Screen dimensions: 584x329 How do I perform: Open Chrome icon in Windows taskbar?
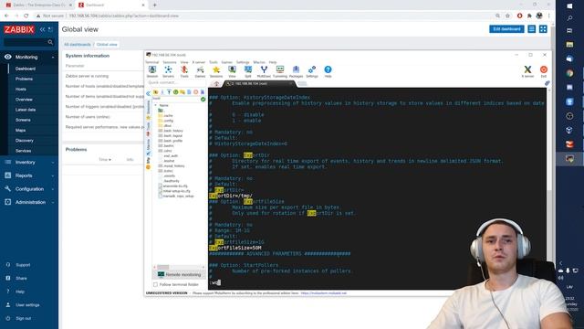pyautogui.click(x=569, y=73)
